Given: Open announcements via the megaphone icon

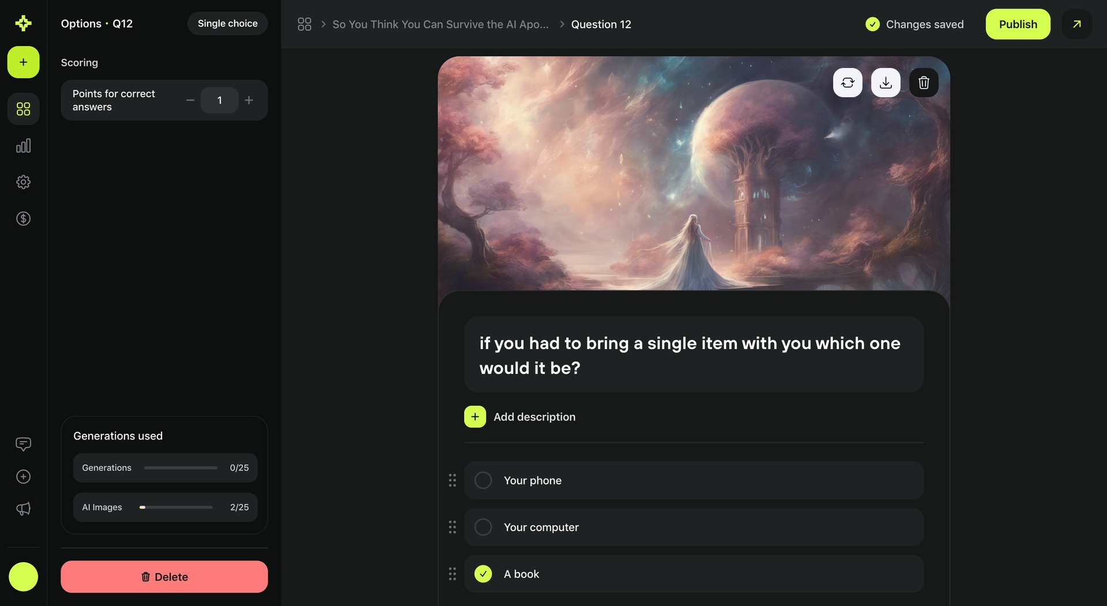Looking at the screenshot, I should click(x=23, y=509).
